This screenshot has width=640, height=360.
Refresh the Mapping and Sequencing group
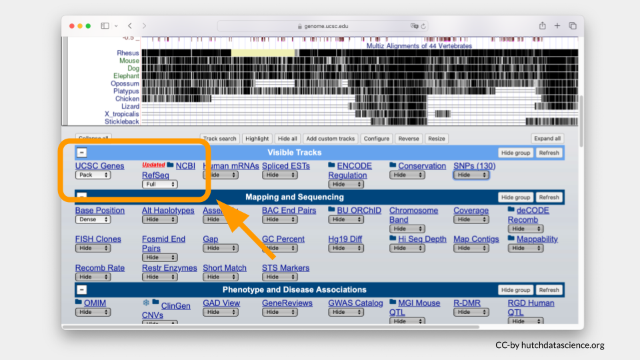click(x=549, y=197)
